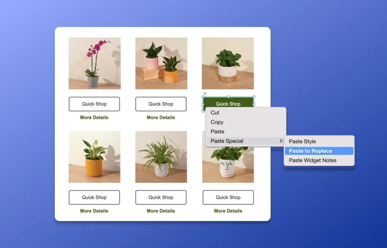Select Cut from the context menu
The image size is (387, 248).
pyautogui.click(x=215, y=113)
